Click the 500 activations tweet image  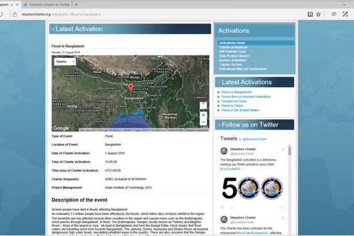[x=252, y=188]
